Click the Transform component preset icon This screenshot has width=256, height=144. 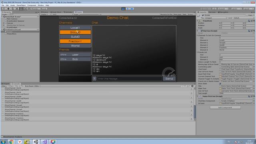[252, 21]
